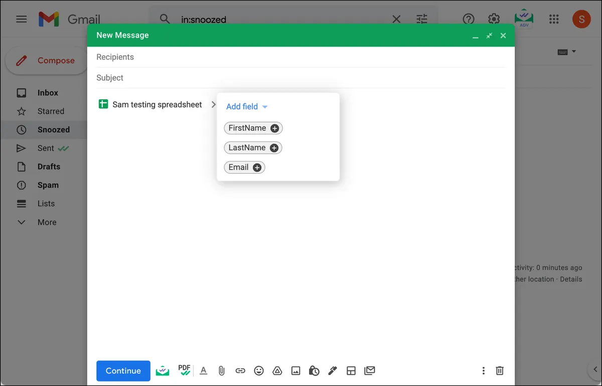Insert link using chain icon
The width and height of the screenshot is (602, 386).
pos(240,371)
